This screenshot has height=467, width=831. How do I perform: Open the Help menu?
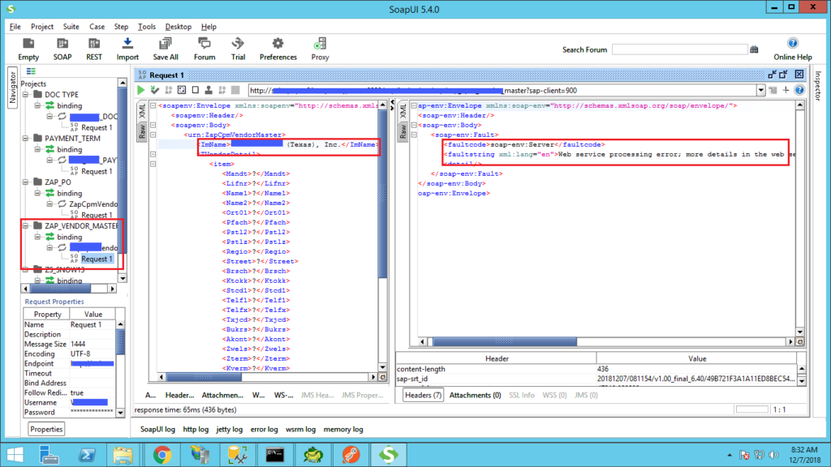[x=209, y=27]
